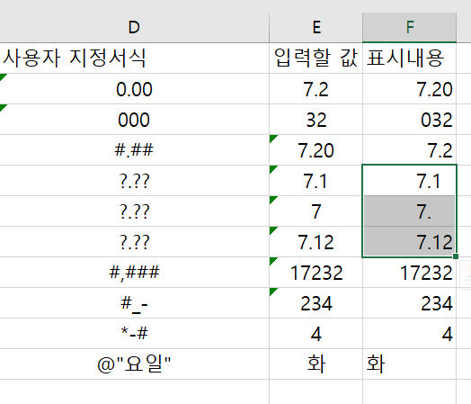Click the '사용자 지정서식' header cell
The height and width of the screenshot is (404, 471).
[x=134, y=58]
